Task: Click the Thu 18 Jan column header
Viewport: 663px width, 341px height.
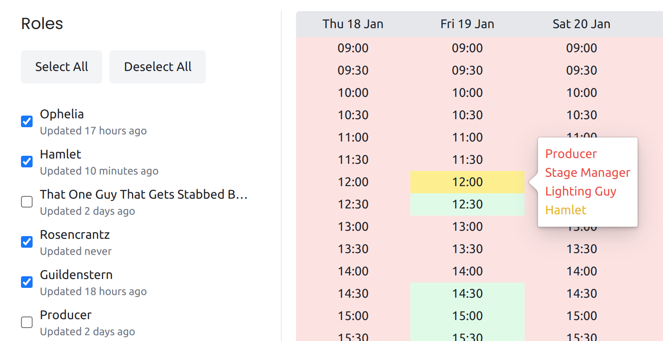Action: 353,24
